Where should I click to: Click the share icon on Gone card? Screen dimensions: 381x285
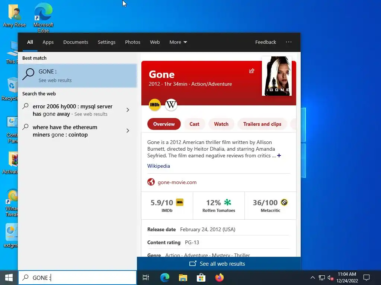pos(252,71)
